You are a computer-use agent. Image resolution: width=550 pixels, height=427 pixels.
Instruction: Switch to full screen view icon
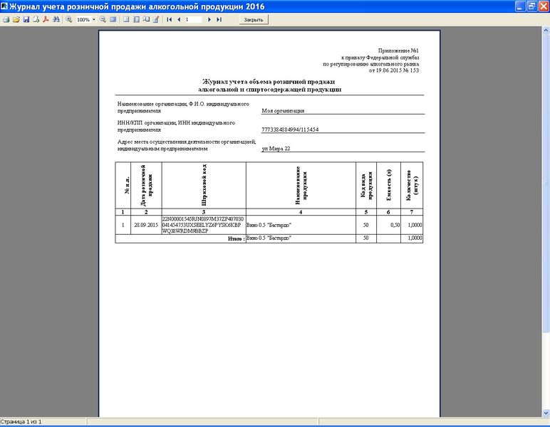[x=113, y=20]
